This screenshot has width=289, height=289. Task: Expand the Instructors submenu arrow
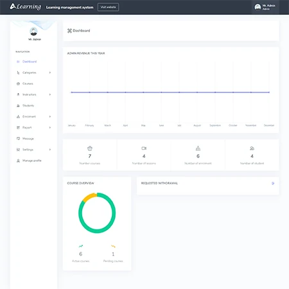tap(50, 94)
